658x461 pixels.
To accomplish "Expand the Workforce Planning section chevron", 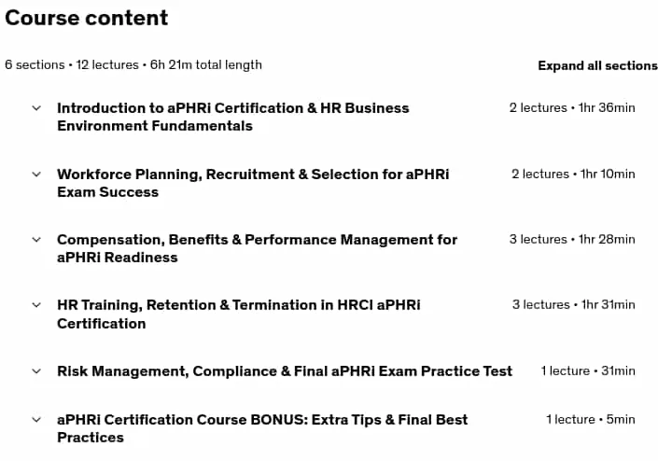I will pos(36,175).
